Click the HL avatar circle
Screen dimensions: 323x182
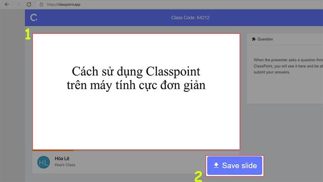click(x=43, y=162)
